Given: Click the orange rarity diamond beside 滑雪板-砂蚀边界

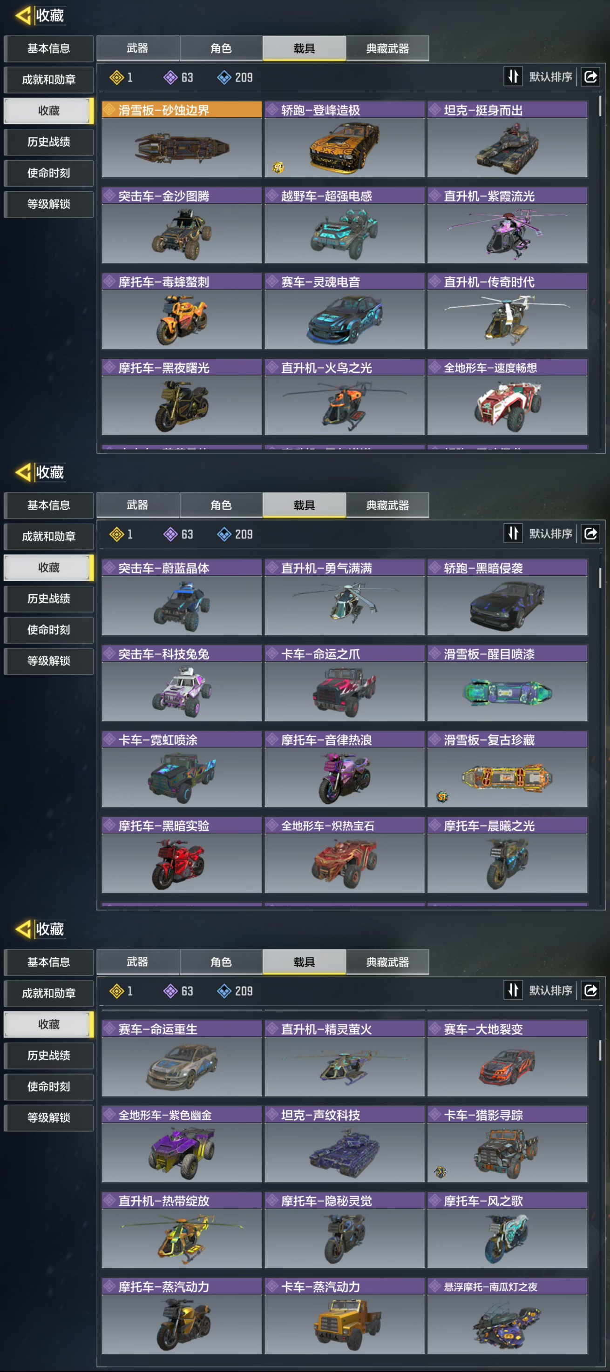Looking at the screenshot, I should [110, 110].
